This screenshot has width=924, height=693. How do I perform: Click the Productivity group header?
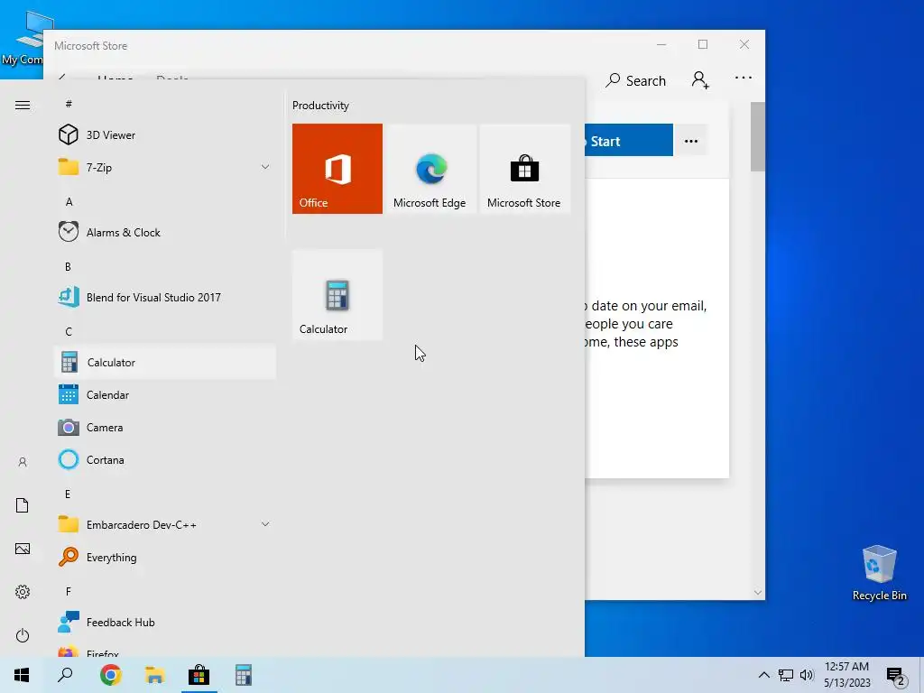pos(320,106)
